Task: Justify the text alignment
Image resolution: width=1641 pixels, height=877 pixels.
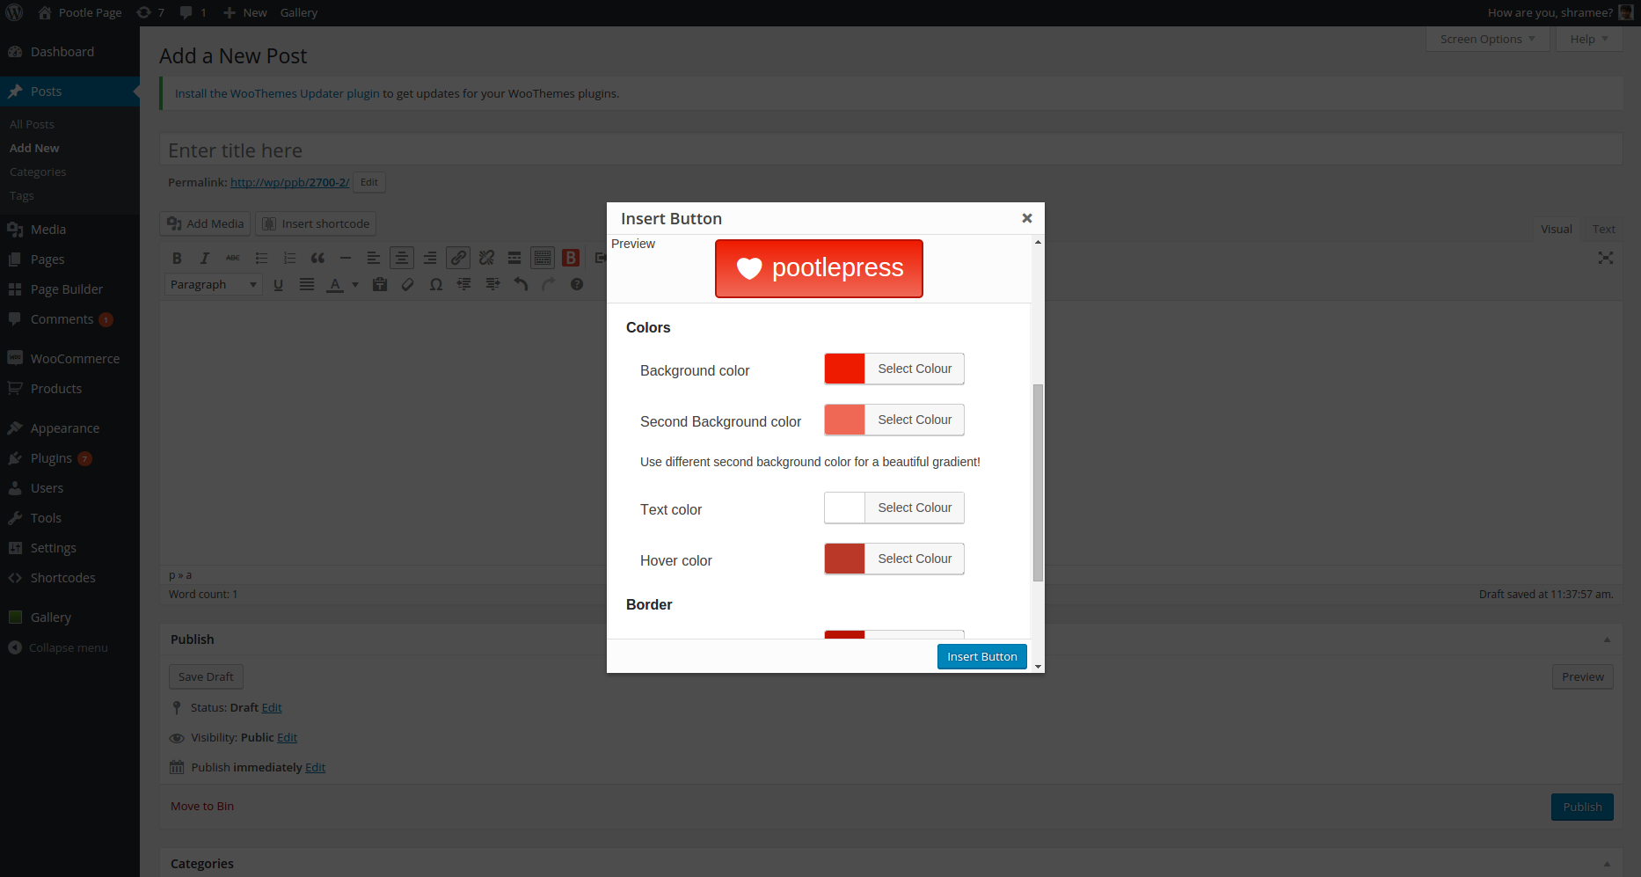Action: pyautogui.click(x=307, y=284)
